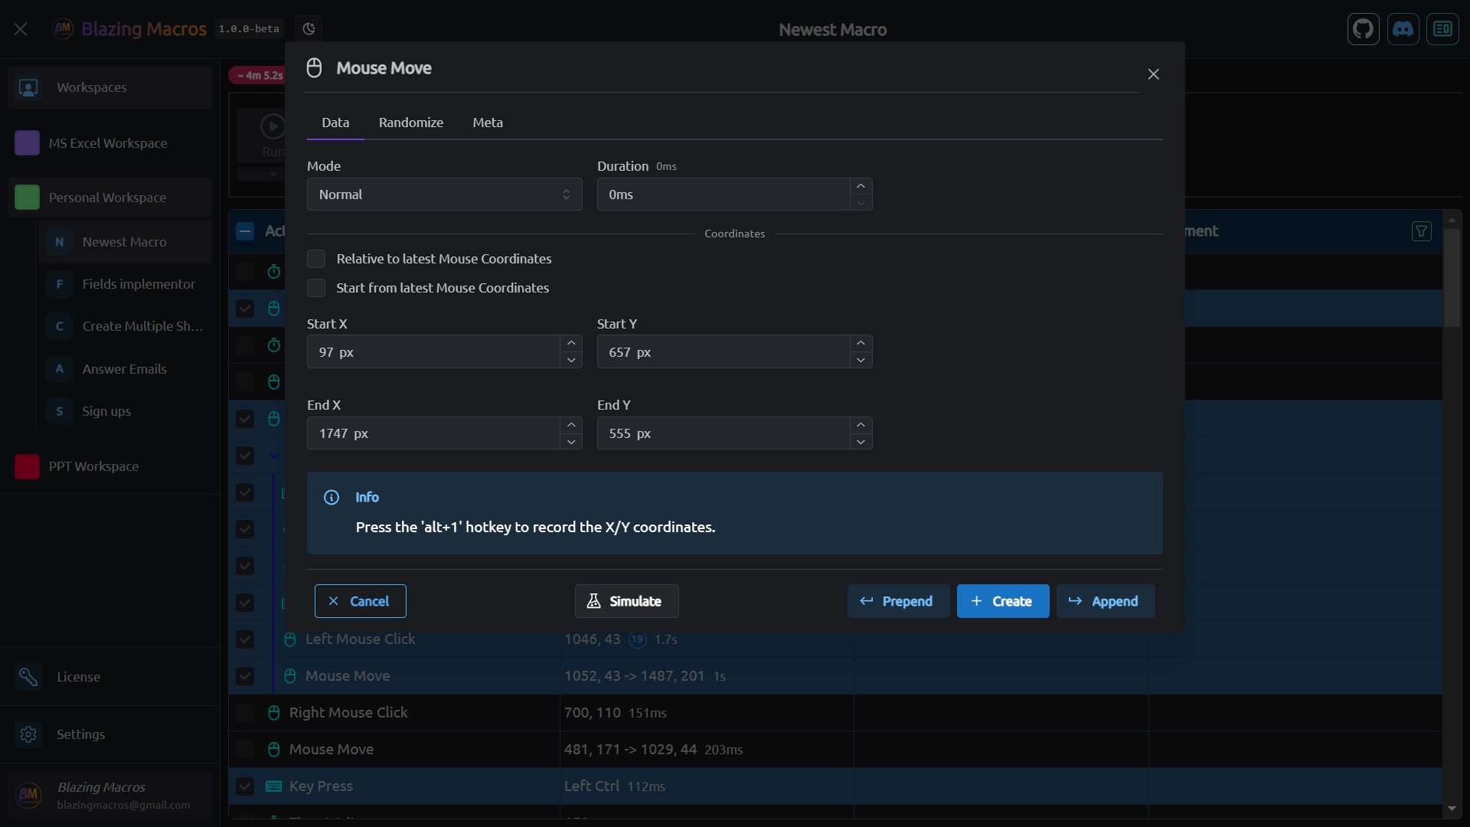Decrease the Start X value
This screenshot has height=827, width=1470.
point(571,360)
